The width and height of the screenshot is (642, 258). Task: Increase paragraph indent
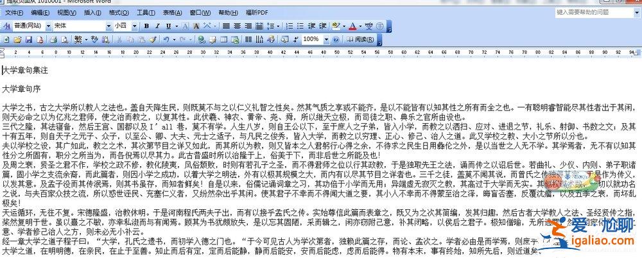point(323,26)
